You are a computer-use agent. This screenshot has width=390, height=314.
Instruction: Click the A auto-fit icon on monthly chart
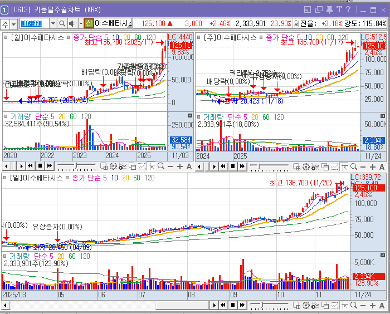tap(189, 166)
